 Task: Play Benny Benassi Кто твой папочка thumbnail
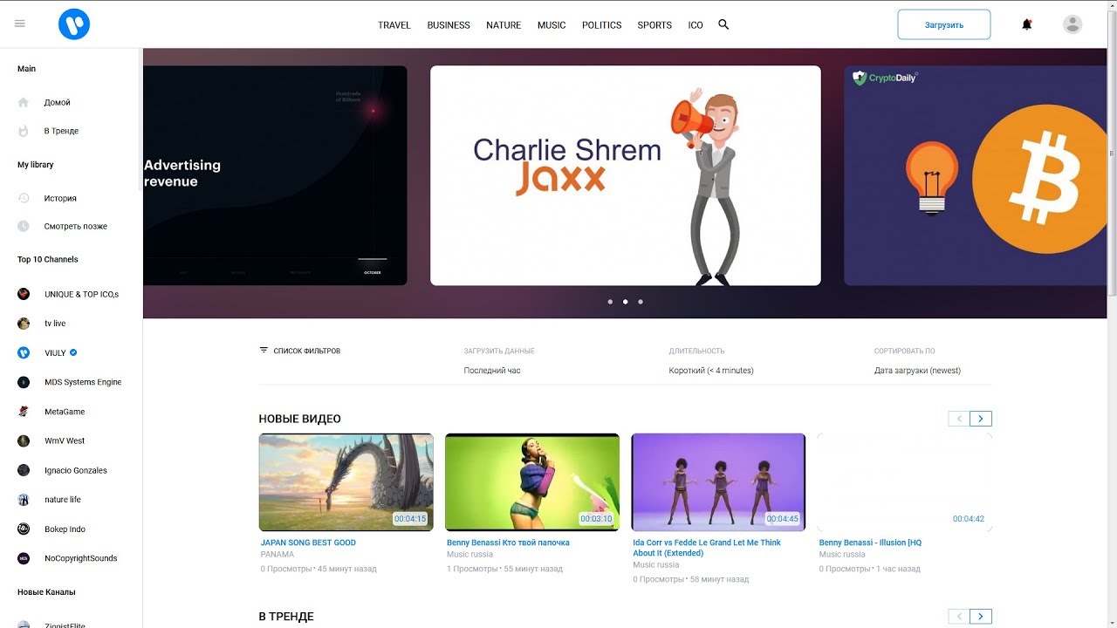tap(532, 482)
